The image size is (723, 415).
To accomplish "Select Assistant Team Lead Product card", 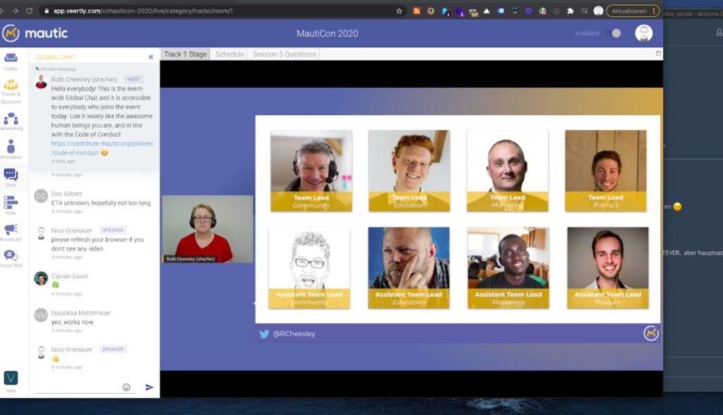I will coord(608,267).
